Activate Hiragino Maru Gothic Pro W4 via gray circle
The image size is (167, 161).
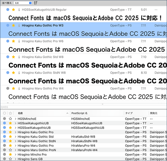tap(8, 88)
